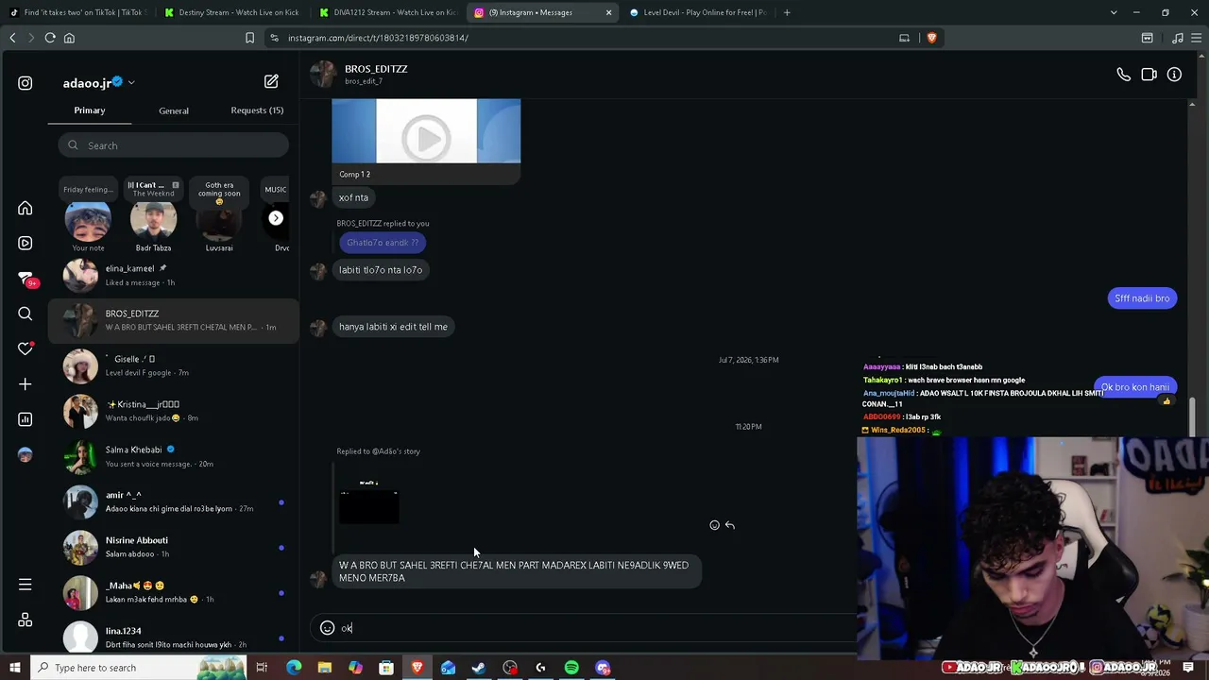The image size is (1209, 680).
Task: Open Your note avatar
Action: click(88, 222)
